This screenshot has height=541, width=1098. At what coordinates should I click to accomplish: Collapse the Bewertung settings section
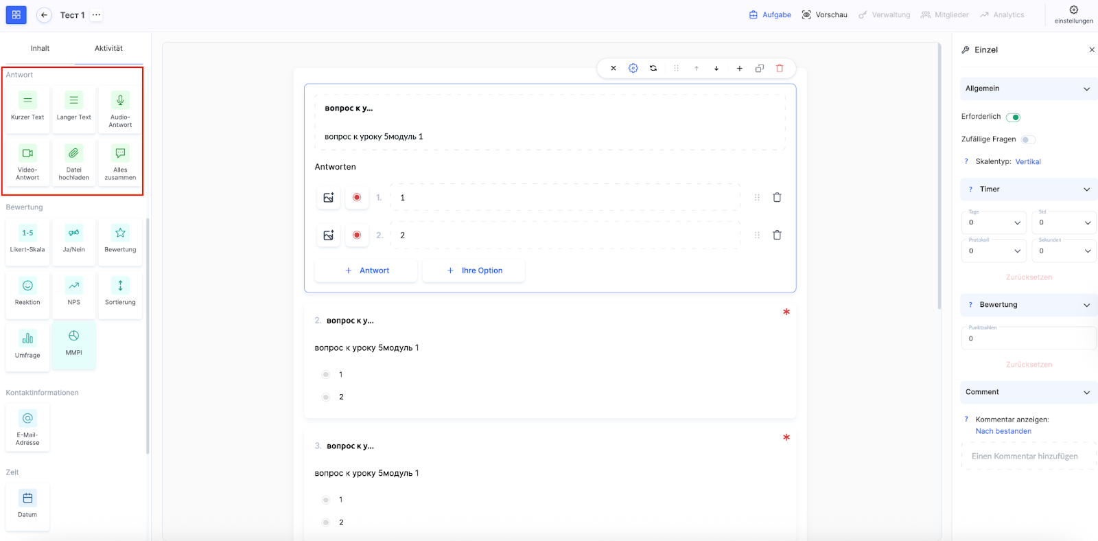(x=1028, y=305)
